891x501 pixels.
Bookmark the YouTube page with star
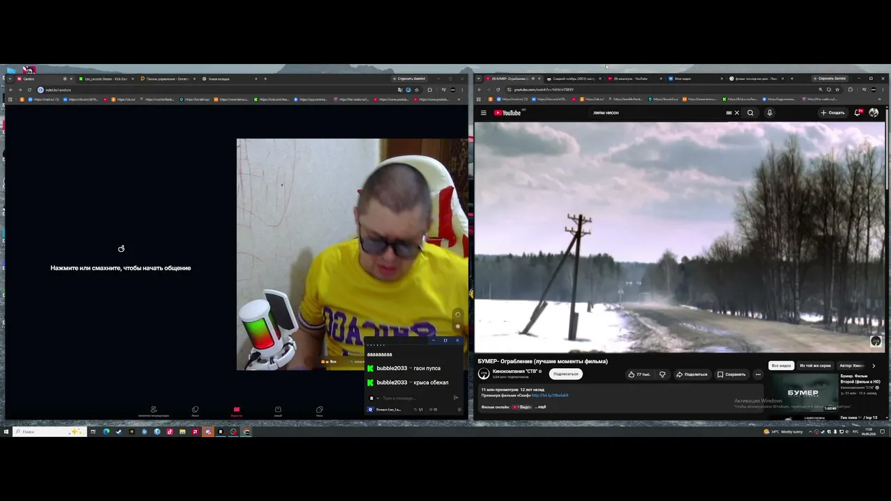[837, 90]
